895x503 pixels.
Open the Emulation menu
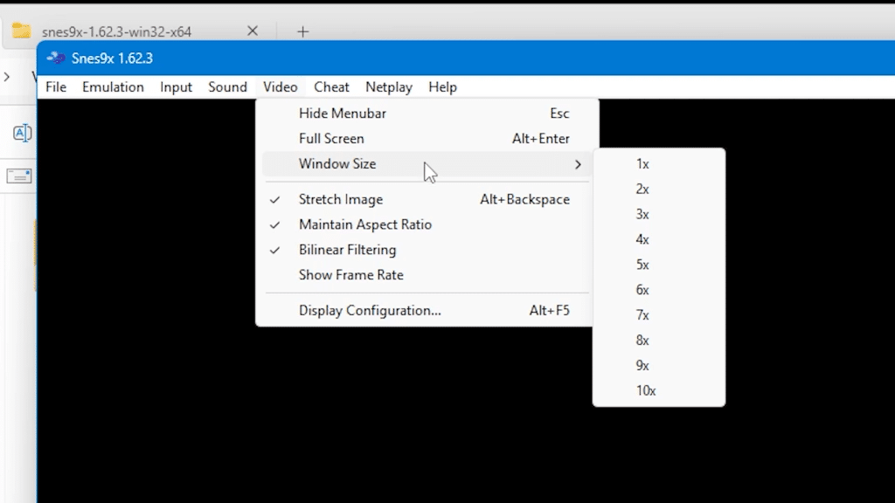click(x=113, y=87)
